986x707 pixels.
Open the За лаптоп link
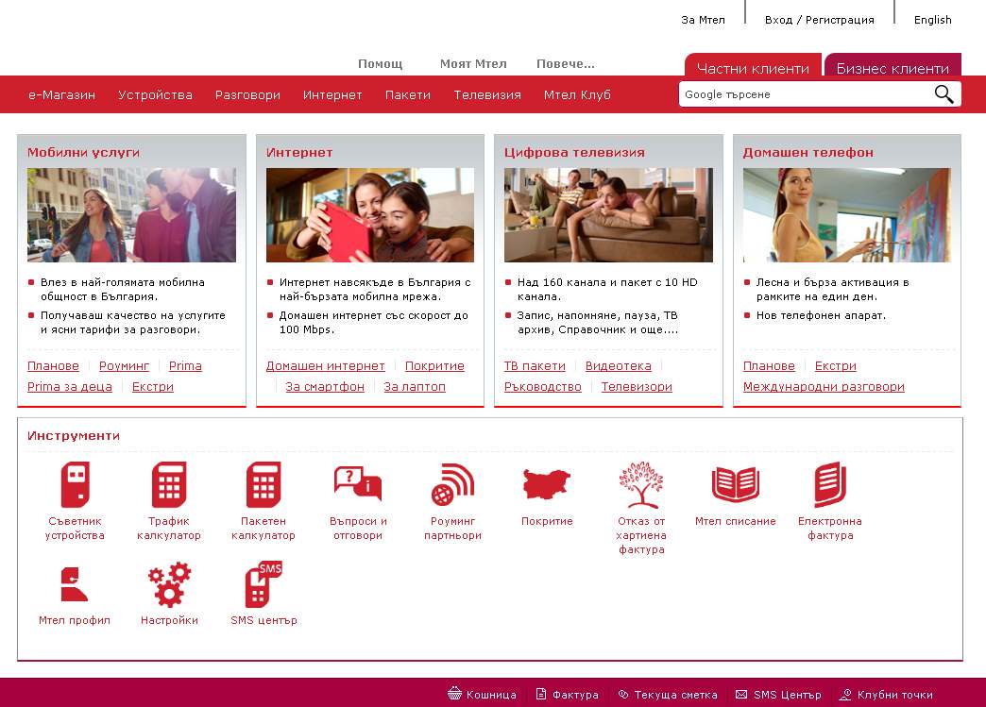(415, 386)
